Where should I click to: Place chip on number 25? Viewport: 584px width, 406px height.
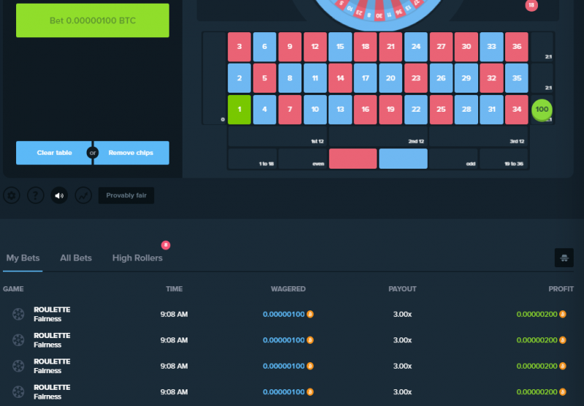coord(441,110)
